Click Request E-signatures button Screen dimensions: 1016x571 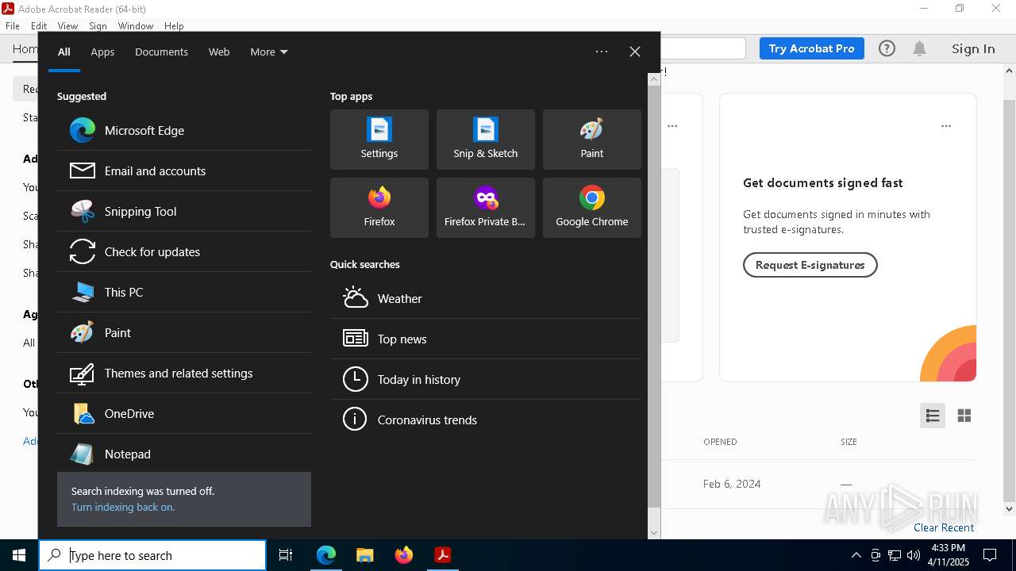(x=810, y=265)
